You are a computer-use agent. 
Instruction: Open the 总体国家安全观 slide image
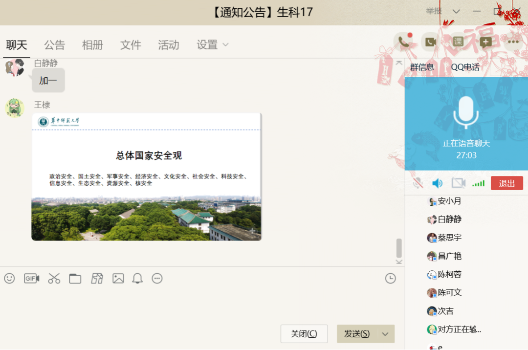146,176
